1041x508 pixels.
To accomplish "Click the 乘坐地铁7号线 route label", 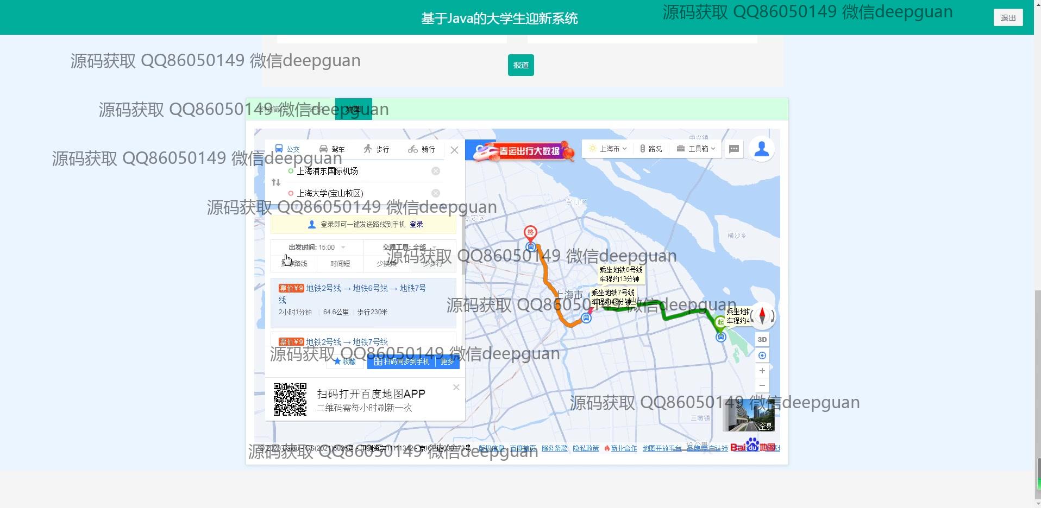I will (x=613, y=297).
